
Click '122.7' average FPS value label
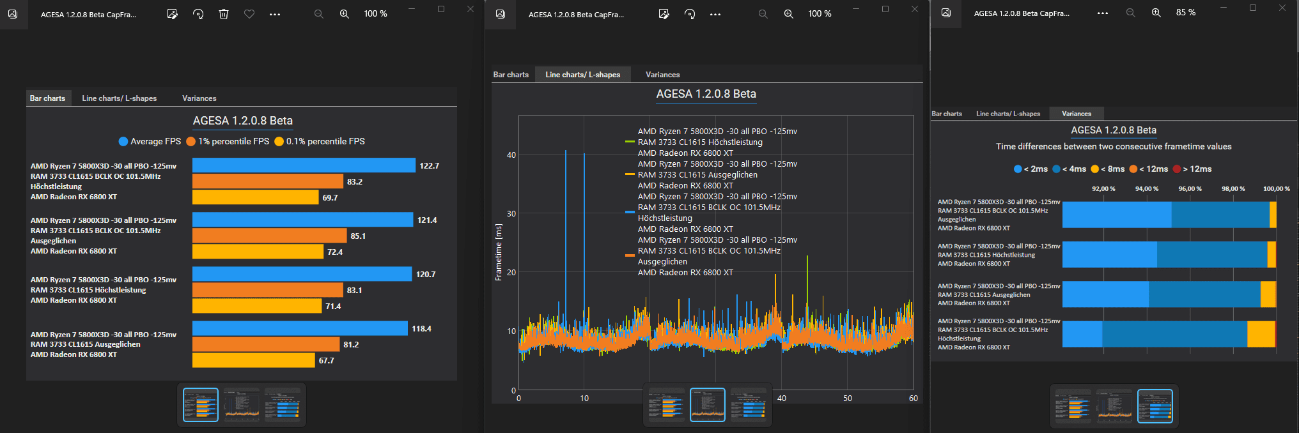pyautogui.click(x=430, y=166)
